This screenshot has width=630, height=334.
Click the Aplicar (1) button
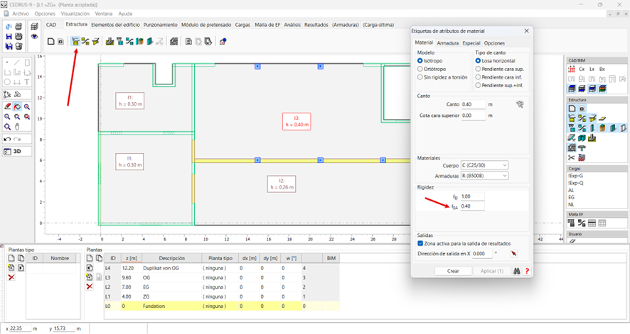[492, 271]
